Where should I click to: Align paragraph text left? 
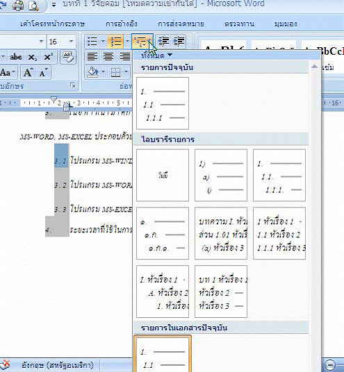pos(92,57)
